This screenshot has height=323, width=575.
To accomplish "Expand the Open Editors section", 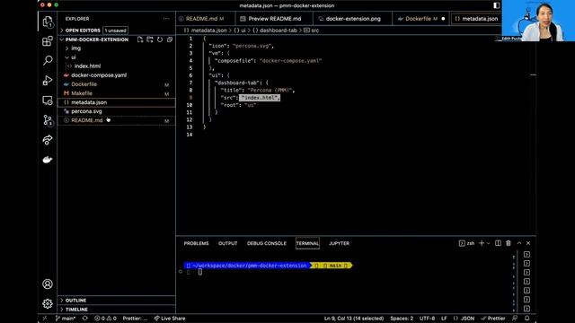I will click(83, 31).
